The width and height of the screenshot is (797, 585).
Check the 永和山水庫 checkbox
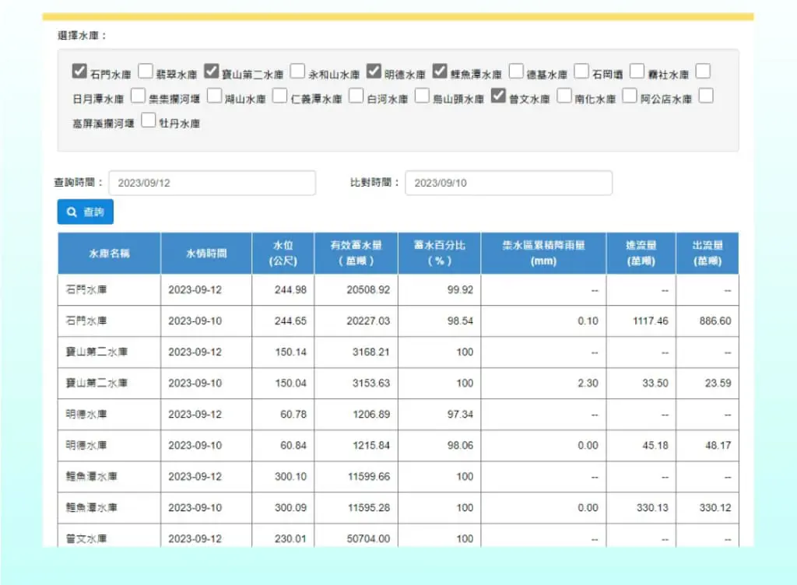pos(297,71)
